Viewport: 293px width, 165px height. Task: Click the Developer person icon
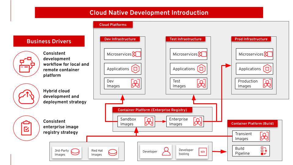(166, 152)
